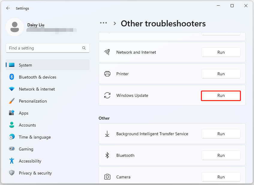The height and width of the screenshot is (185, 254).
Task: Run the Camera troubleshooter
Action: coord(221,177)
